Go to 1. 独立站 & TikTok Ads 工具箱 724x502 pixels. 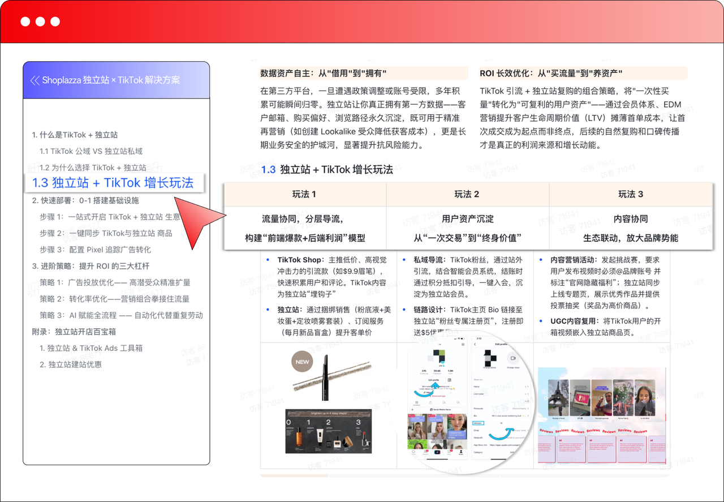point(91,348)
